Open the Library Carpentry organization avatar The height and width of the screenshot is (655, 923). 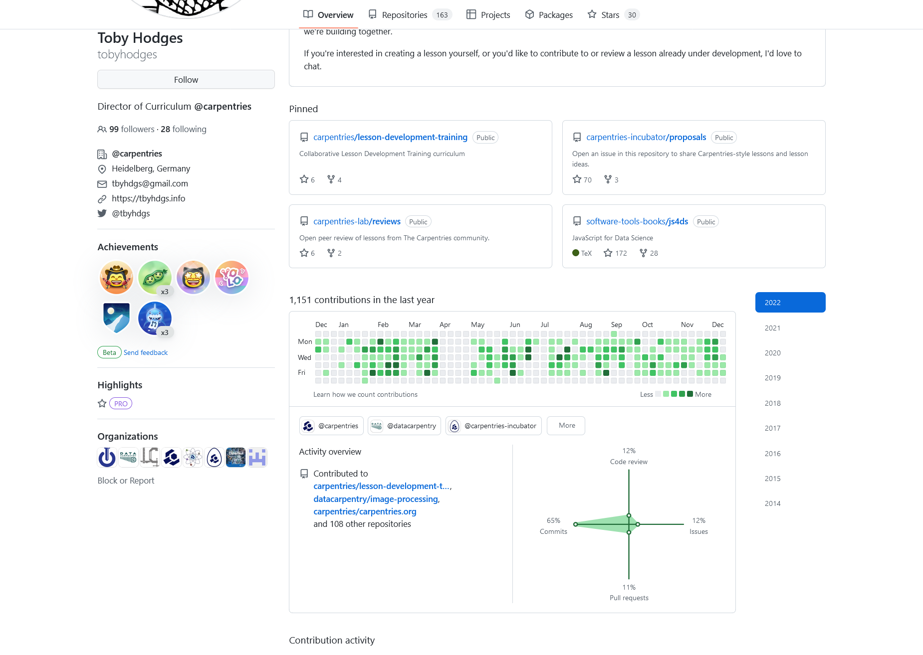coord(150,457)
